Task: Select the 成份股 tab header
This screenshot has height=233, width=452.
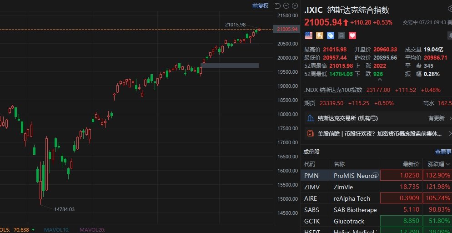Action: click(311, 152)
